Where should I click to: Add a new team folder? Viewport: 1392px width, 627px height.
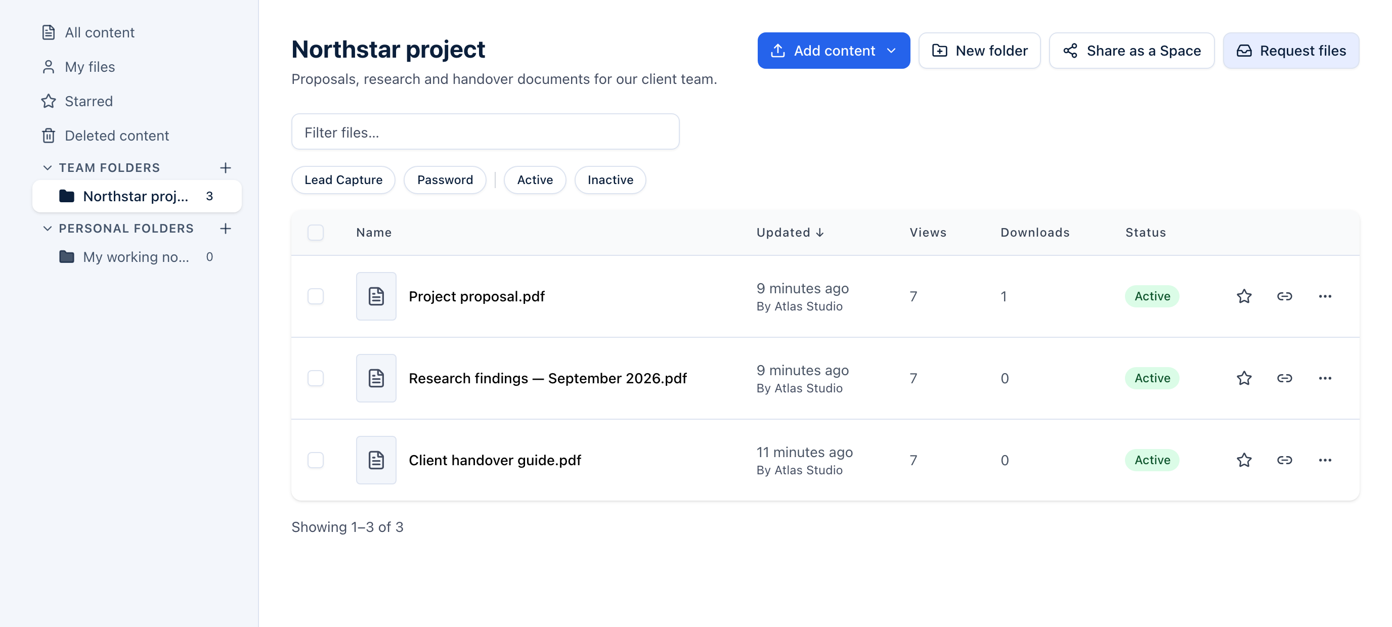(x=225, y=168)
